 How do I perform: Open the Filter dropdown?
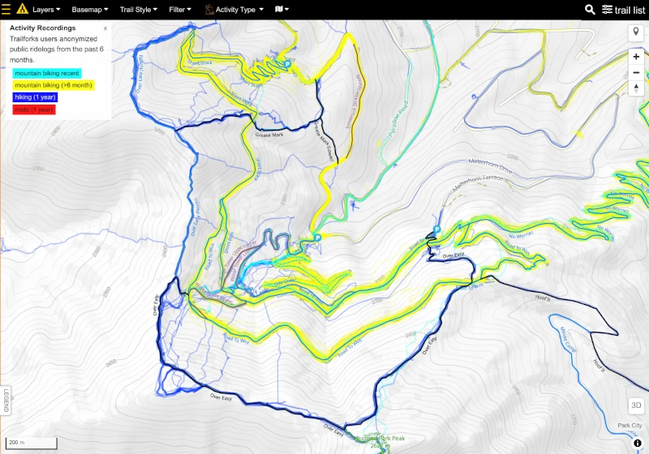180,10
